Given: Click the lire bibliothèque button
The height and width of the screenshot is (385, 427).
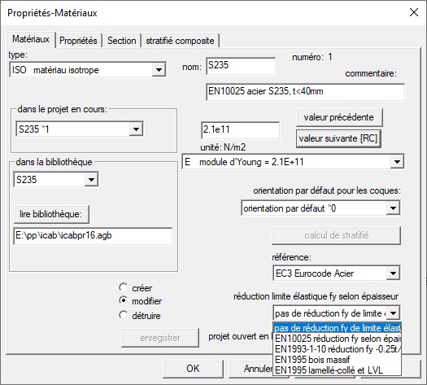Looking at the screenshot, I should [x=51, y=214].
